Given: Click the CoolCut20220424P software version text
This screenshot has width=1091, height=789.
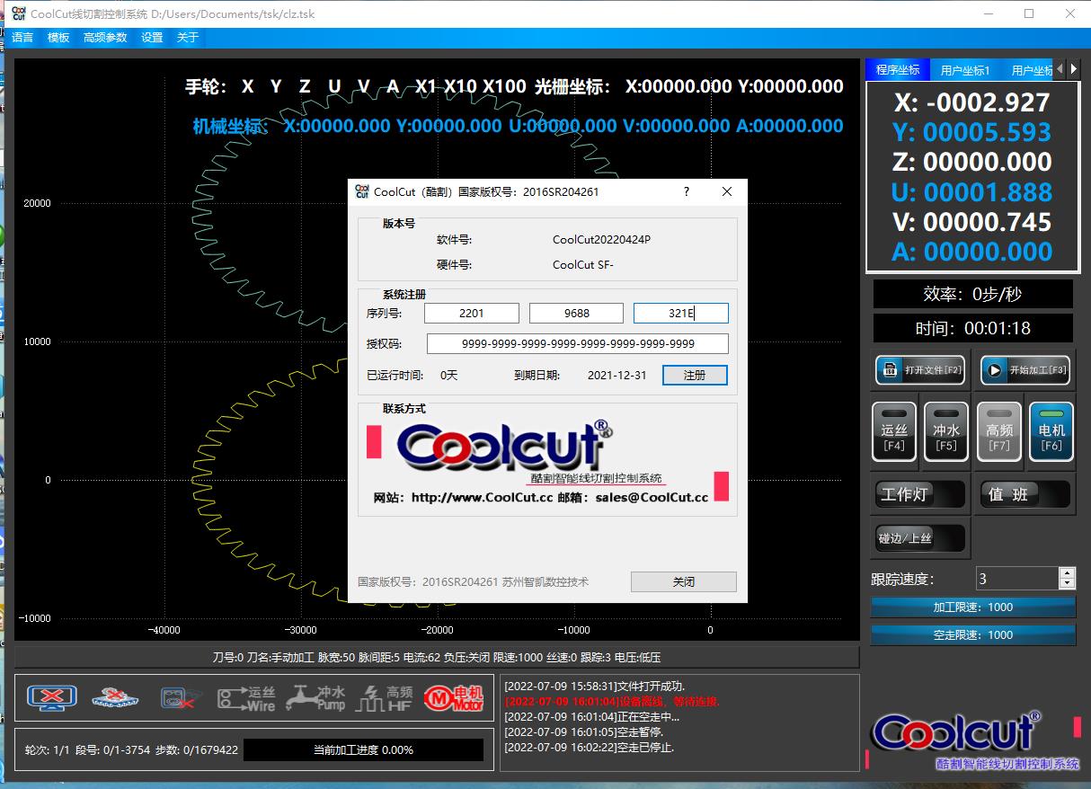Looking at the screenshot, I should (601, 240).
